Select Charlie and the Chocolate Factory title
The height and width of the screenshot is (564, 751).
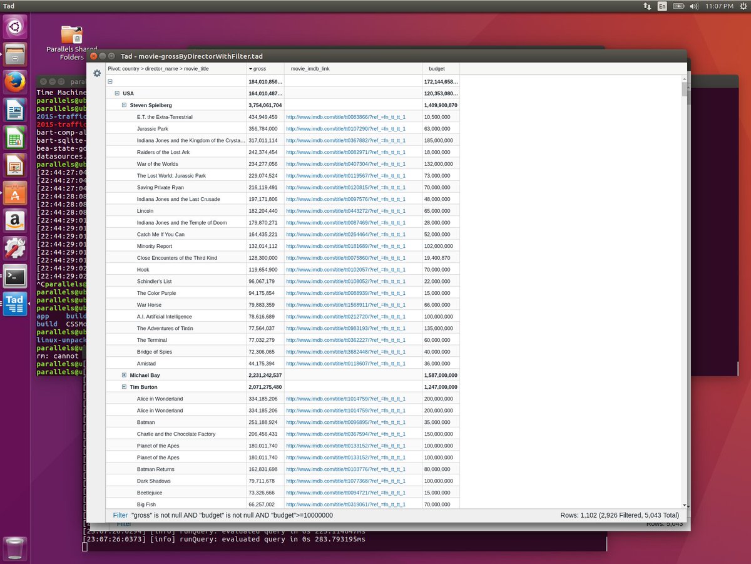click(x=176, y=434)
